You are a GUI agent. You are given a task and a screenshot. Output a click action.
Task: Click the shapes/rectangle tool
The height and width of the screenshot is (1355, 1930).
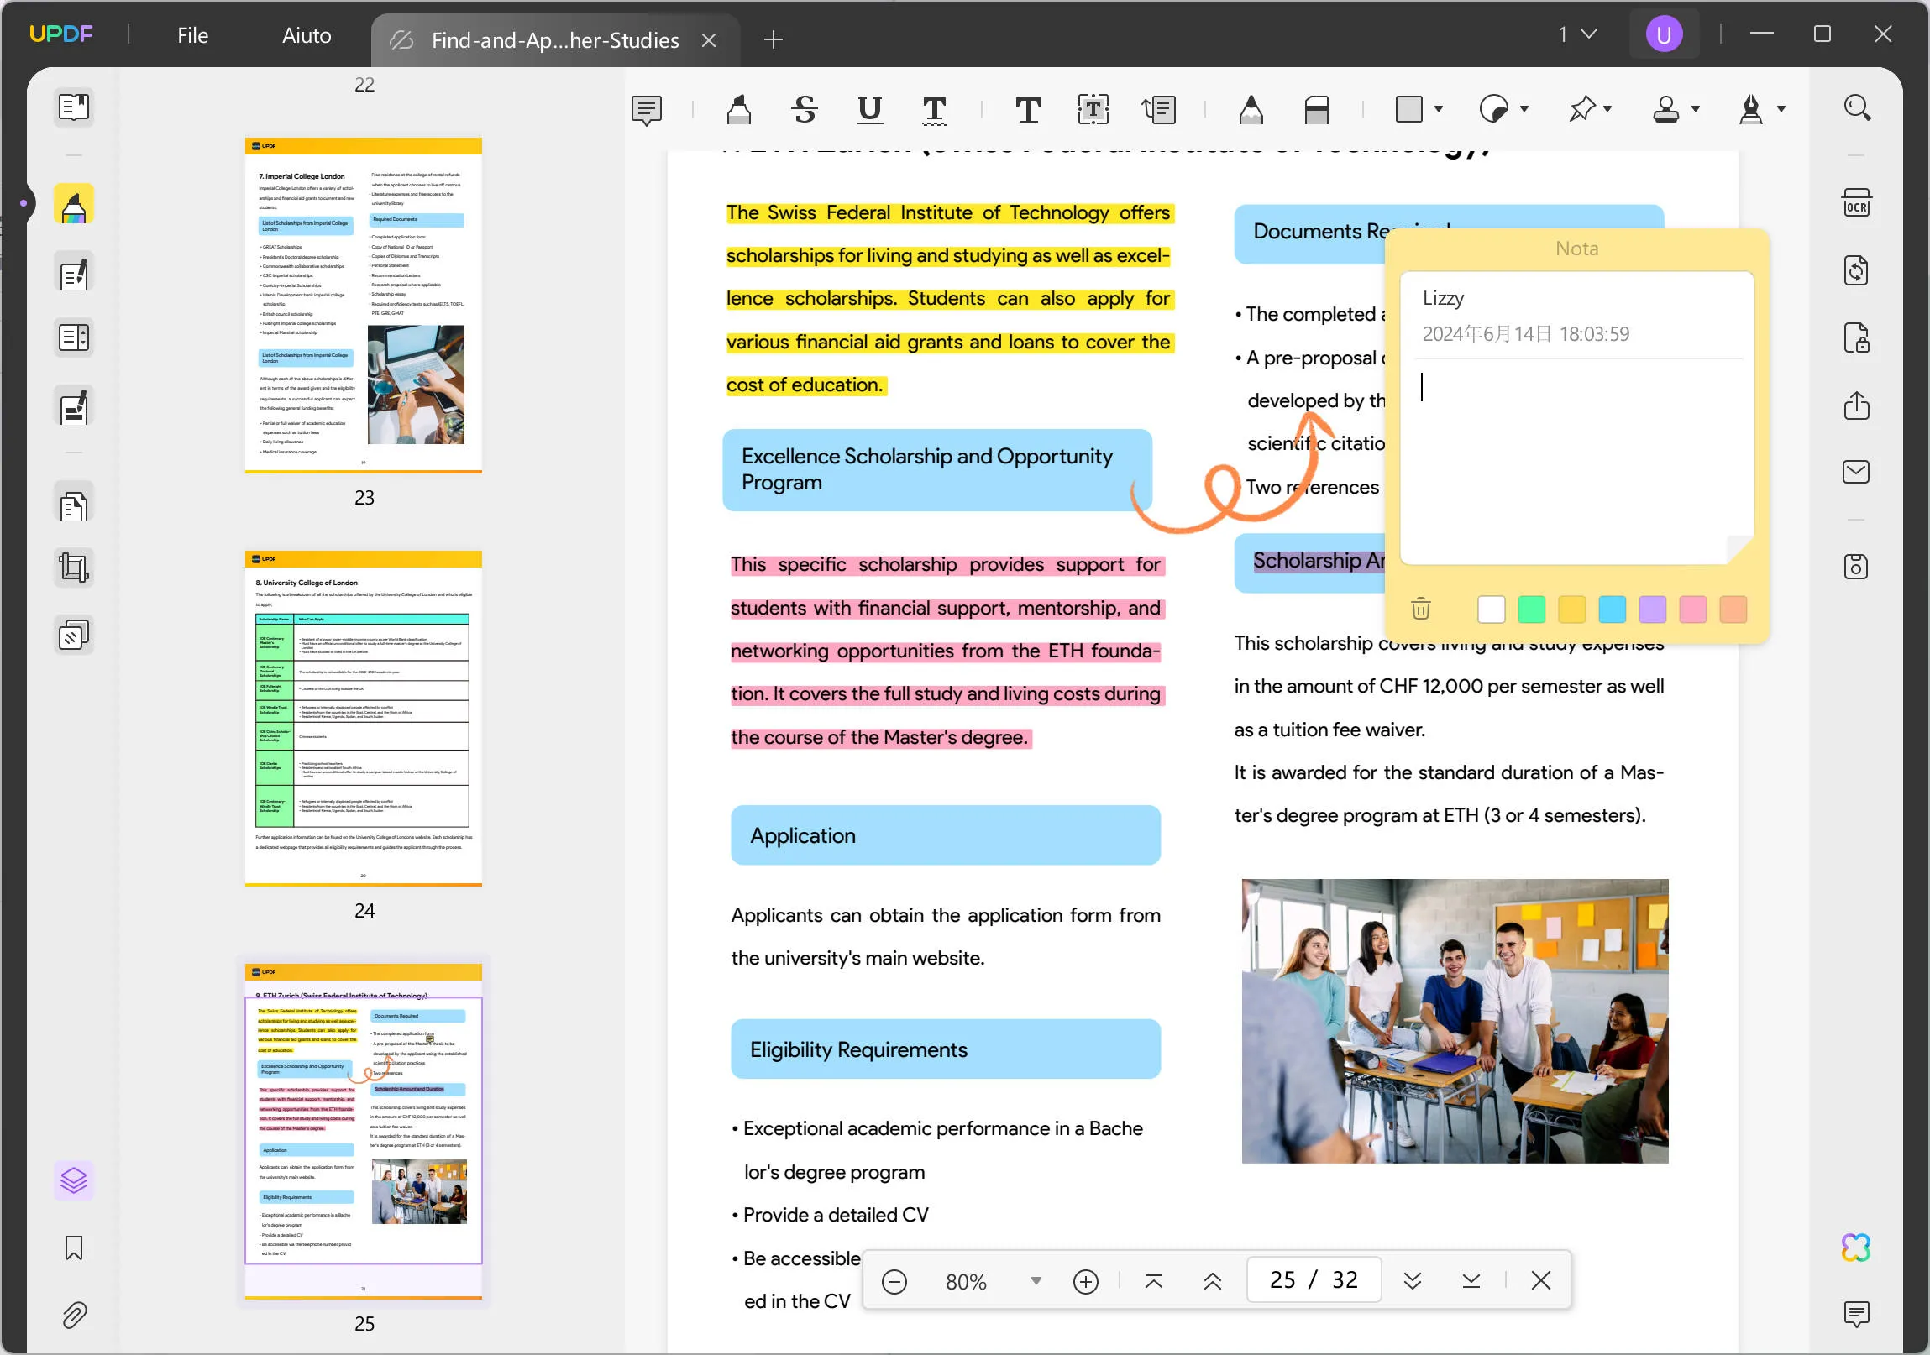click(1411, 107)
